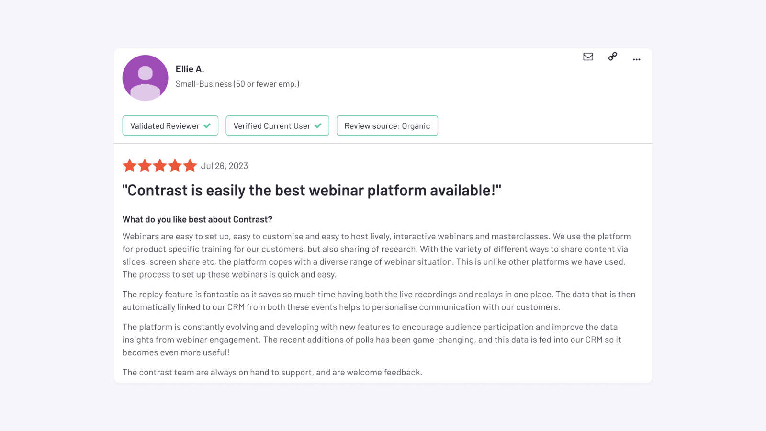Click the green checkmark on Validated Reviewer badge

coord(207,125)
